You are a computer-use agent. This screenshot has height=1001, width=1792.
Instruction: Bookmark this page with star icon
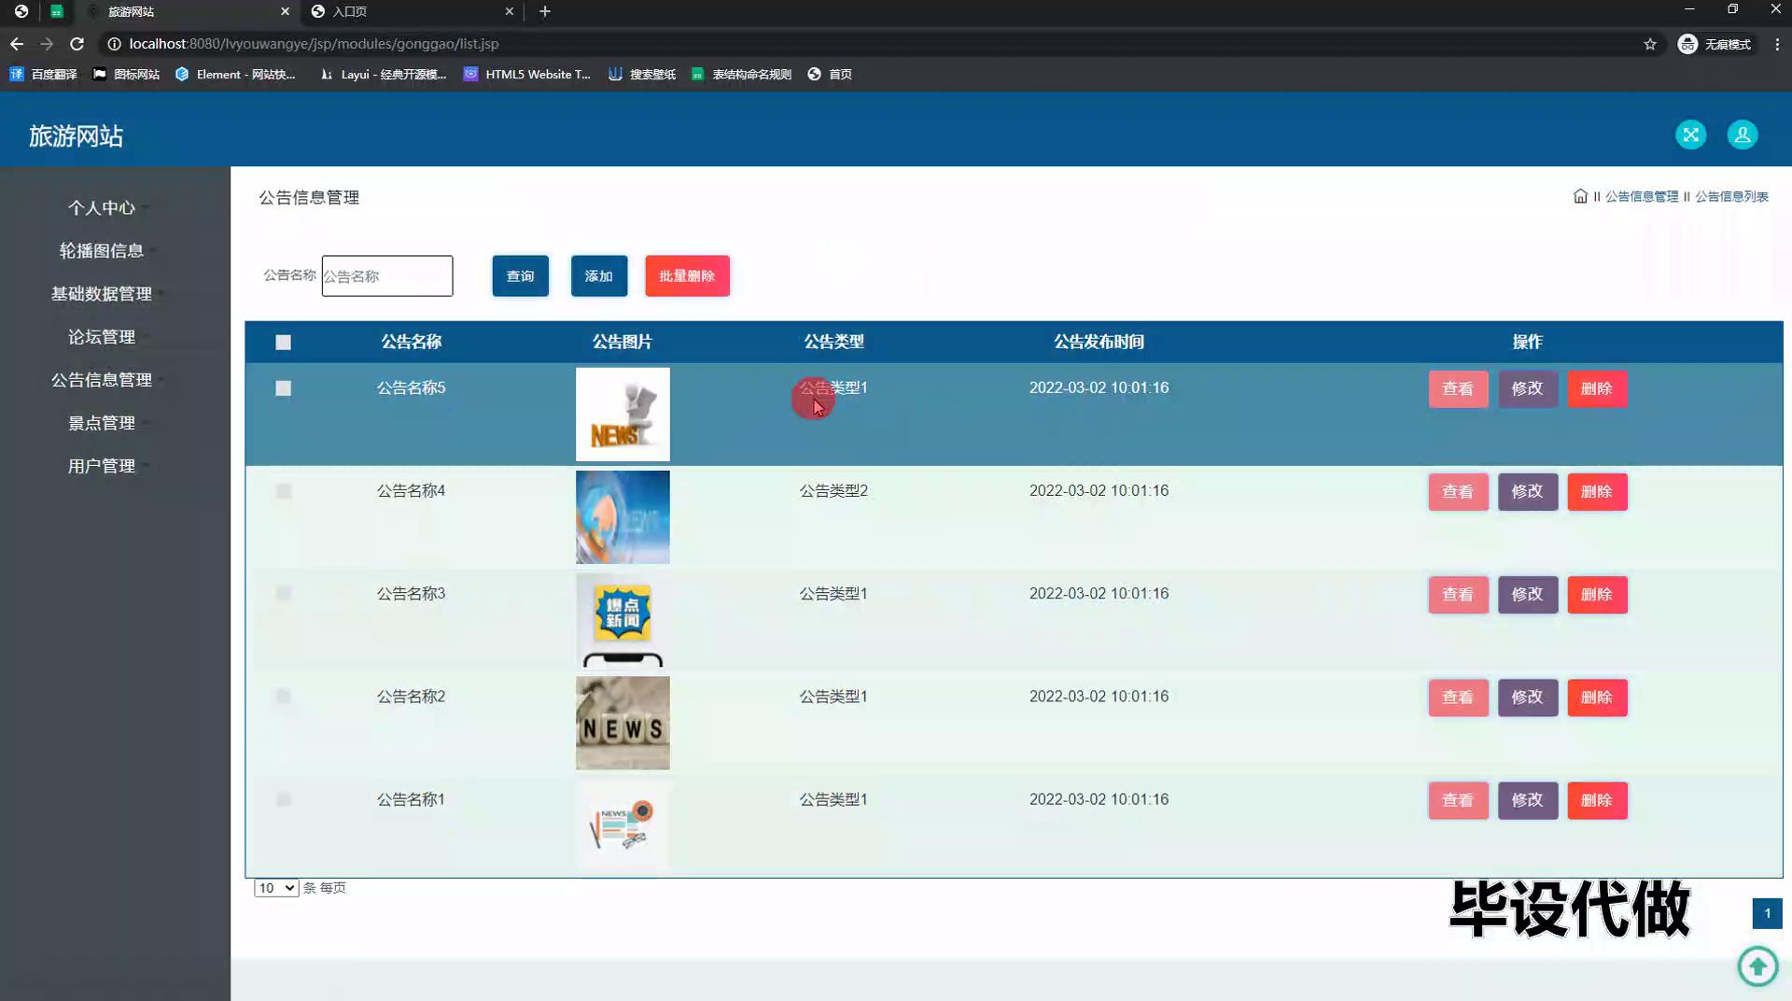point(1650,44)
